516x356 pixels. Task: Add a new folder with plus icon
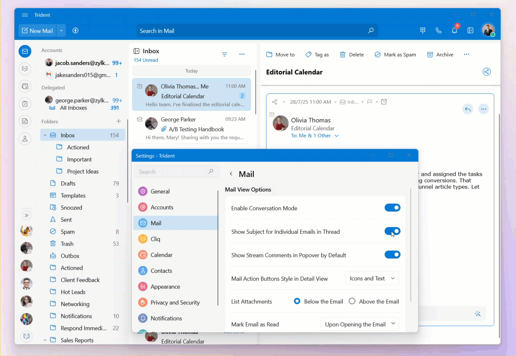(118, 121)
